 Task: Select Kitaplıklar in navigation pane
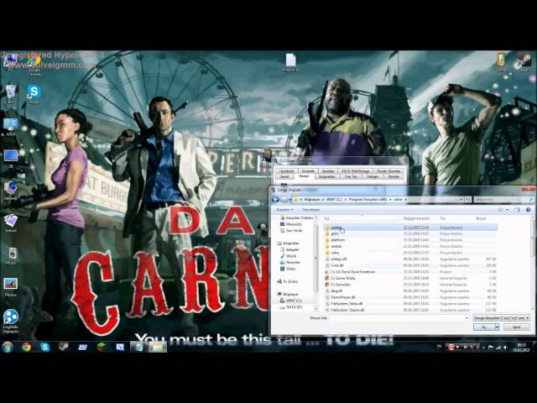(288, 243)
